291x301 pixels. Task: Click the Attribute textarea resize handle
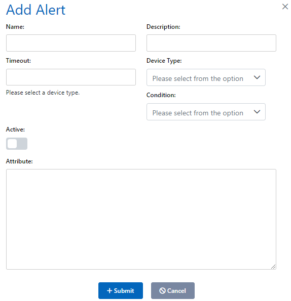click(273, 267)
